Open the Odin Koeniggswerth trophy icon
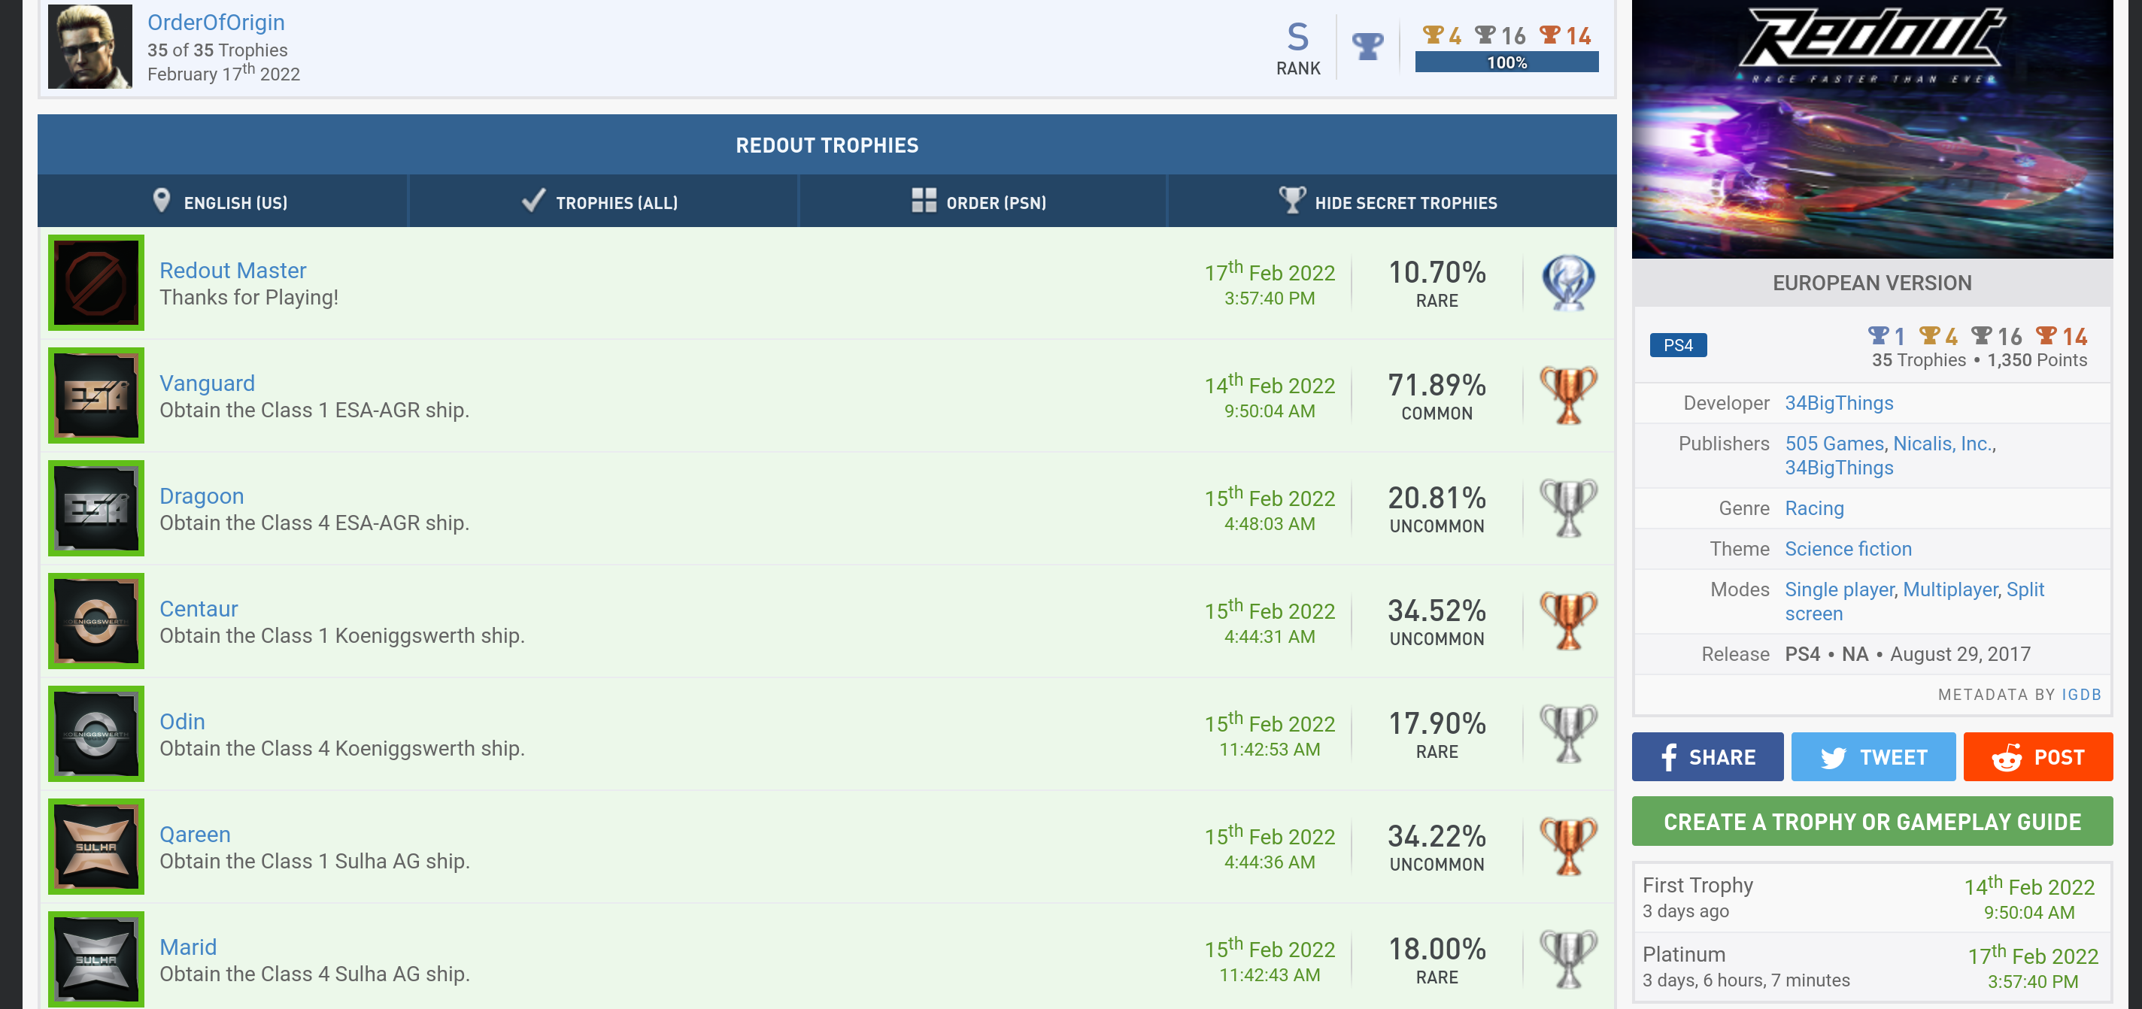 [96, 734]
